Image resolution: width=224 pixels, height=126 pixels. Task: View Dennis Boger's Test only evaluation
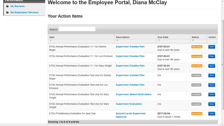coord(212,75)
